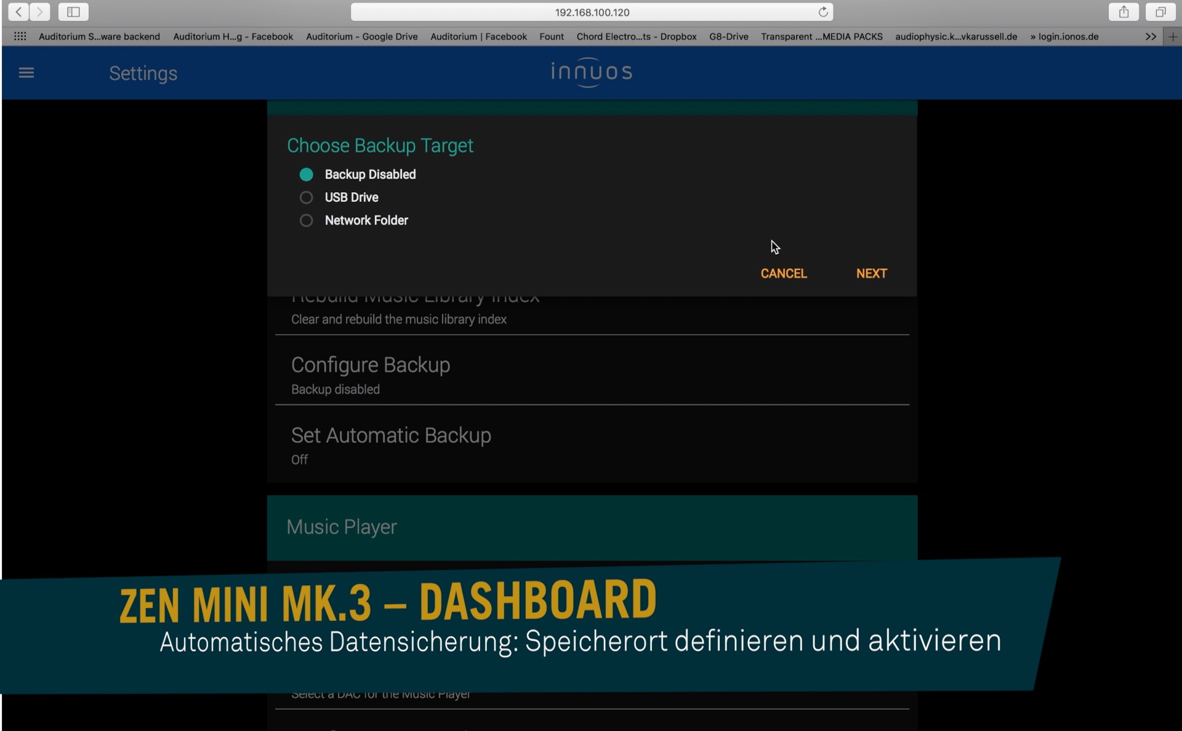1182x731 pixels.
Task: Open the Safari share button
Action: pos(1124,12)
